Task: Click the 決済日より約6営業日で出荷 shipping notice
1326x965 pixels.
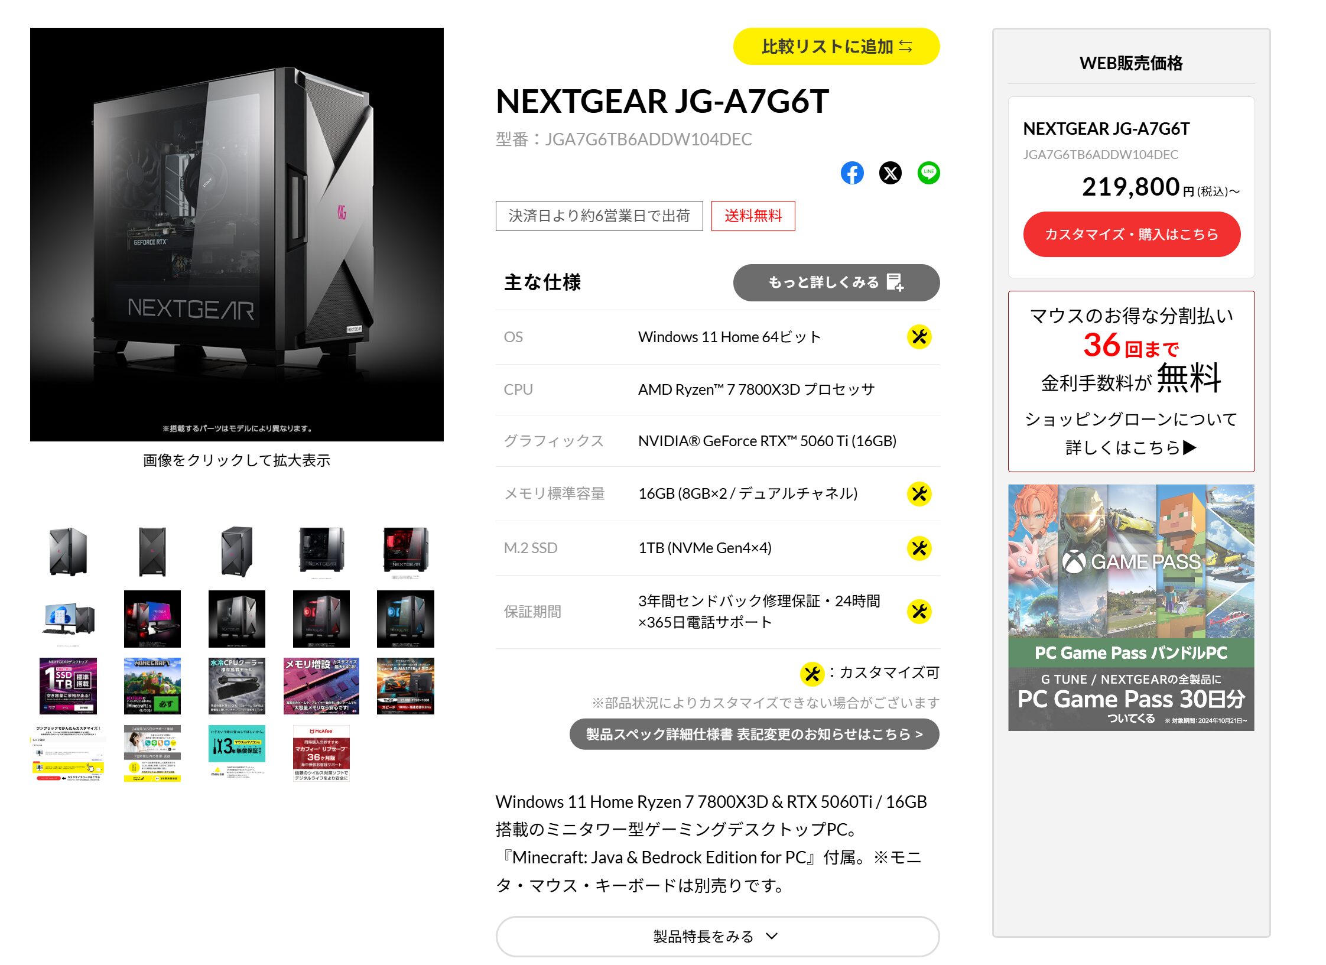Action: pyautogui.click(x=599, y=216)
